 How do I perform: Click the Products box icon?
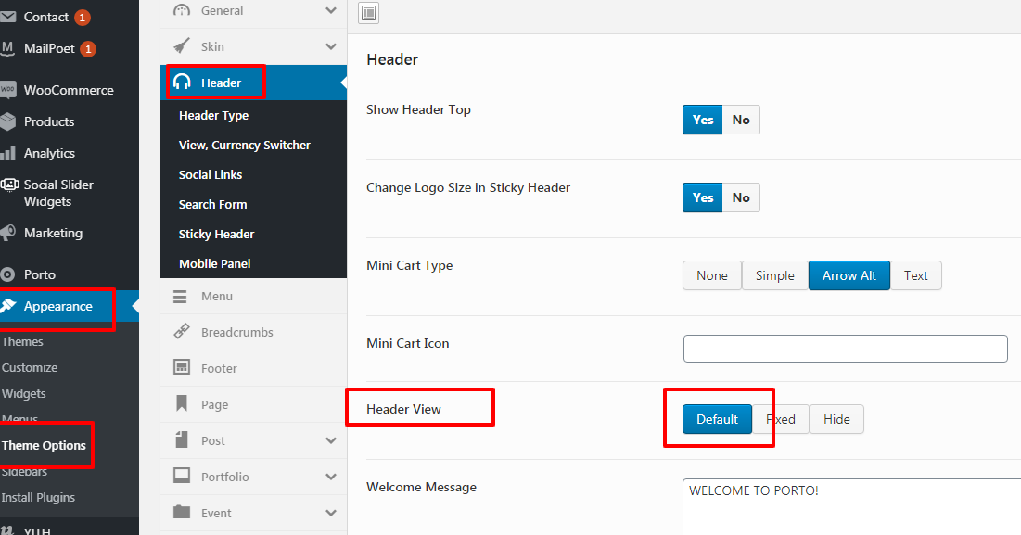7,121
